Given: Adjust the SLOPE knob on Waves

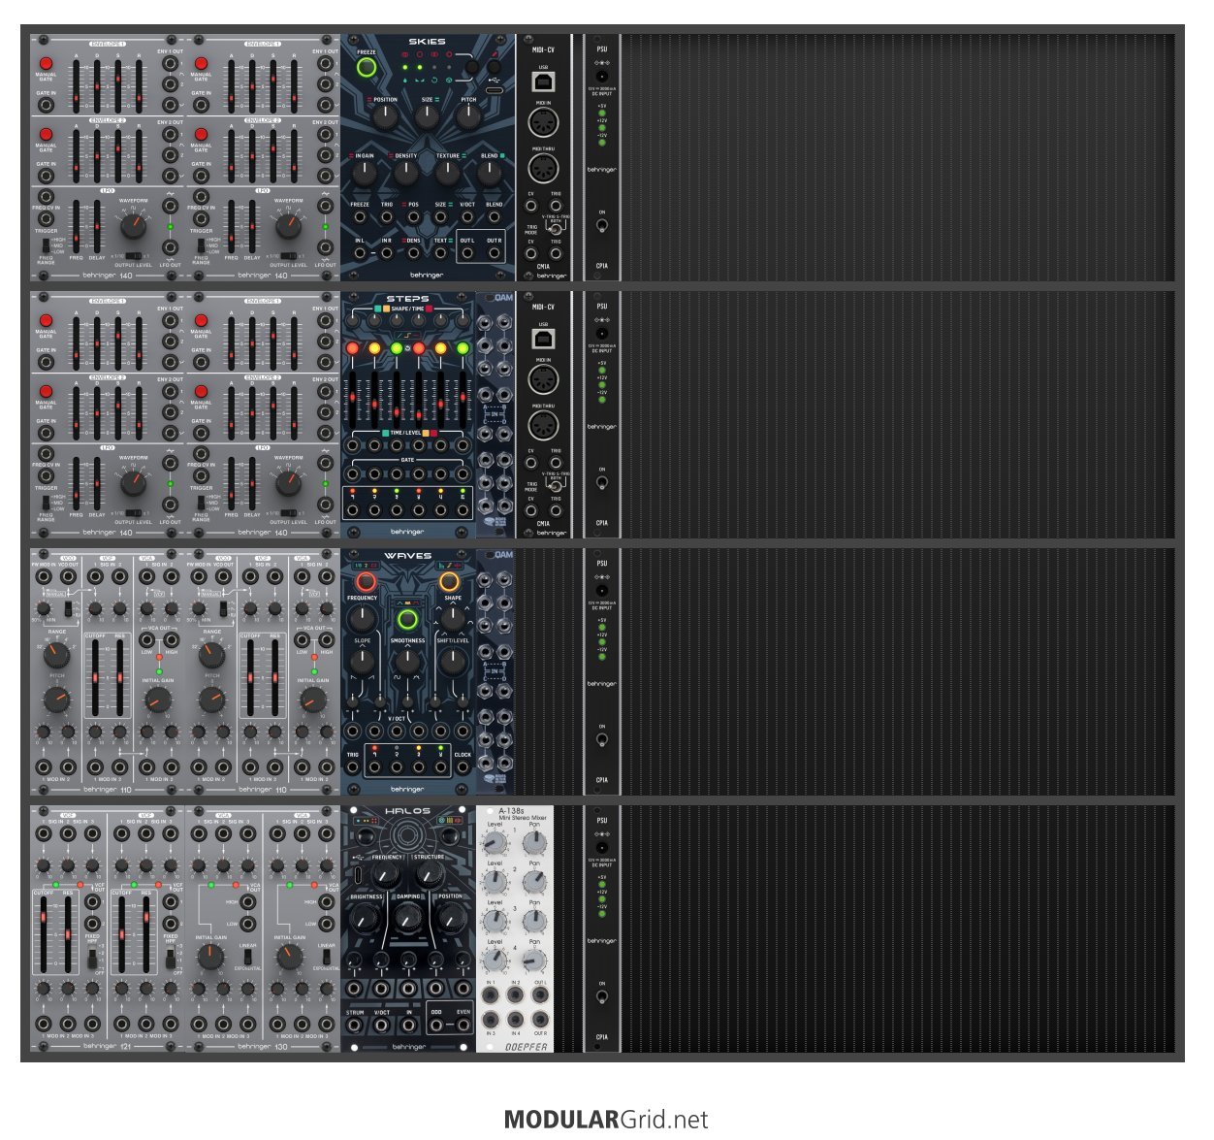Looking at the screenshot, I should (x=363, y=663).
